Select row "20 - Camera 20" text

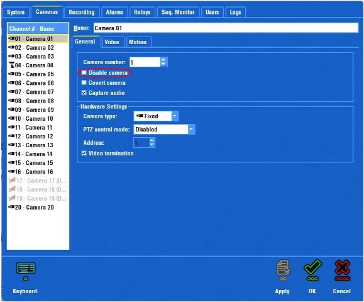[34, 207]
